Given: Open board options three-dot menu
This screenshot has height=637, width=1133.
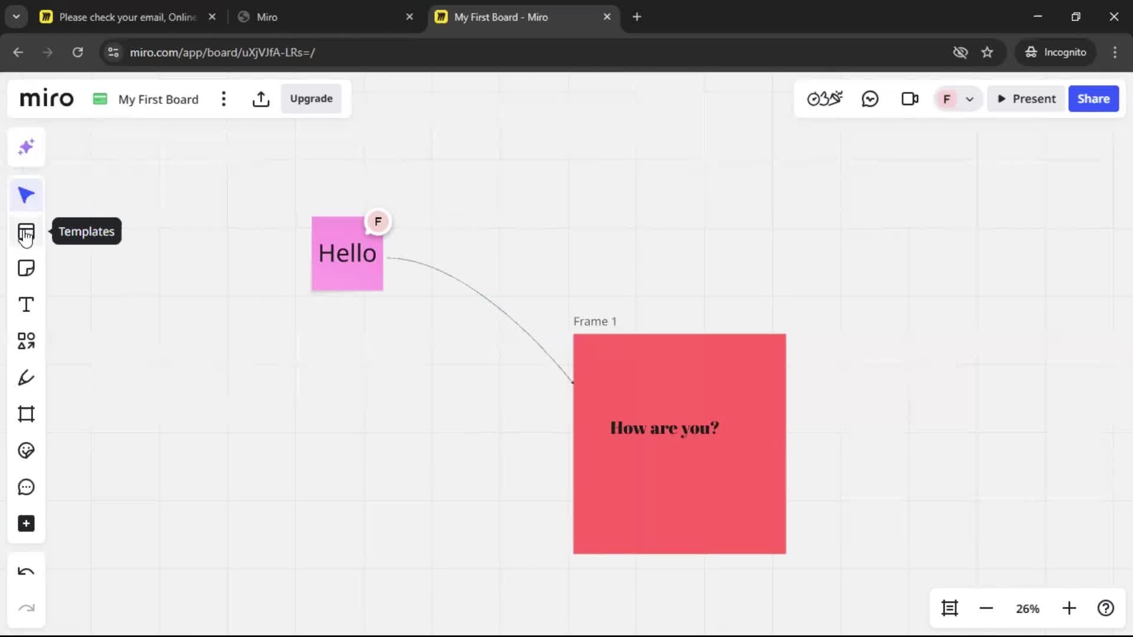Looking at the screenshot, I should coord(224,99).
